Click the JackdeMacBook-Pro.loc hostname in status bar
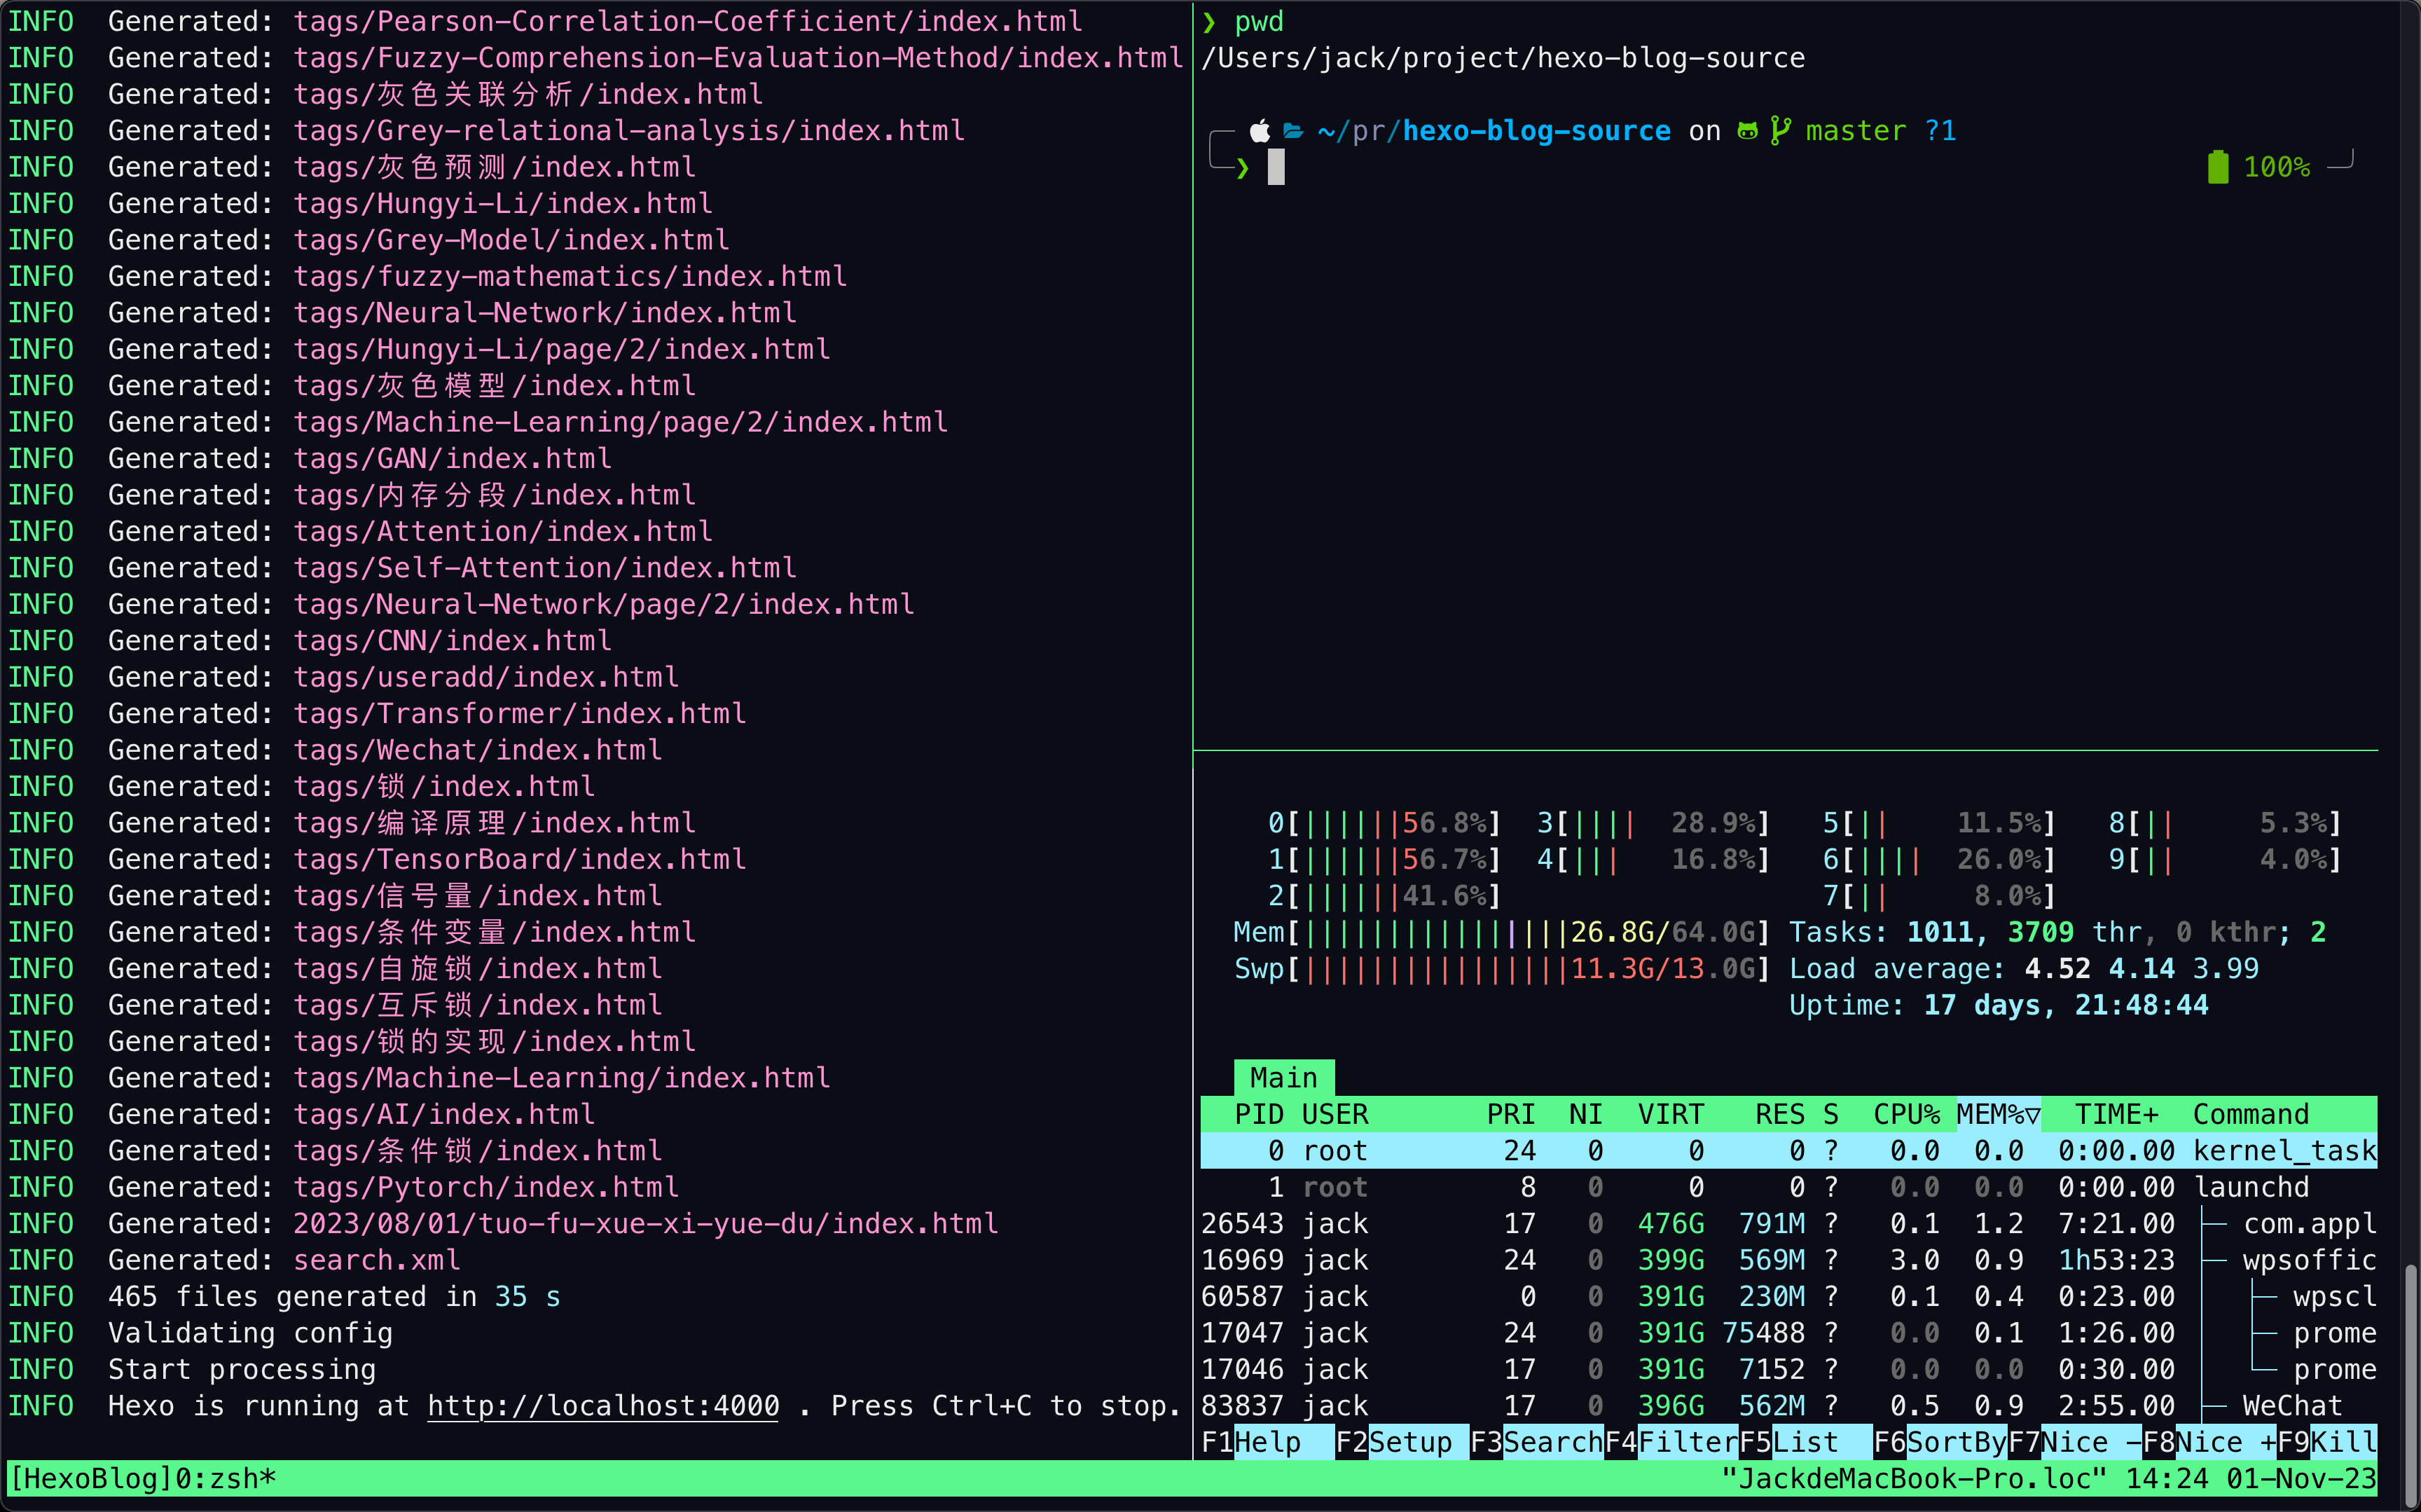2421x1512 pixels. 1915,1479
